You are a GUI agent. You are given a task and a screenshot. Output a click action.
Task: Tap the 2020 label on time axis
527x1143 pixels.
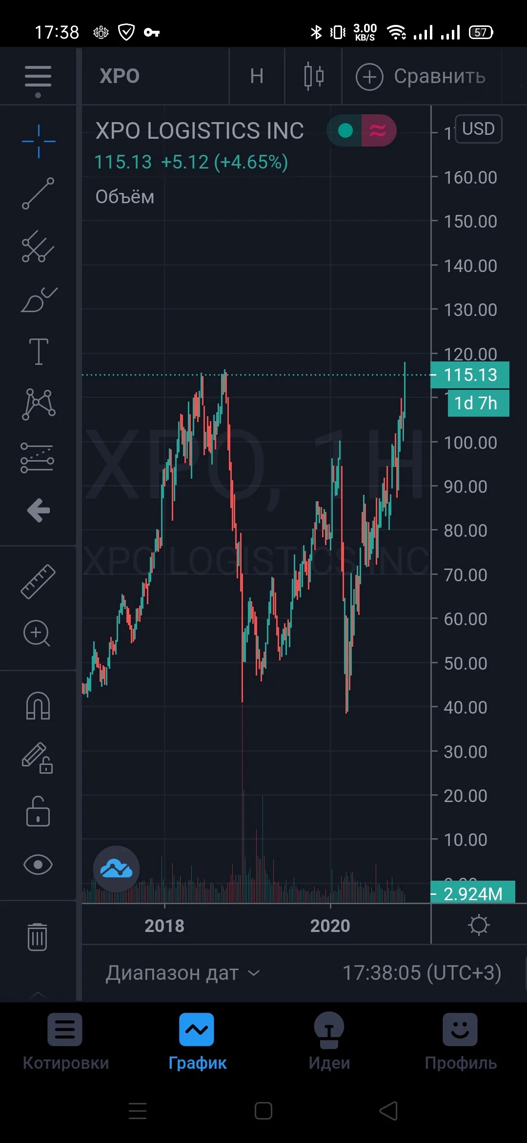[330, 926]
